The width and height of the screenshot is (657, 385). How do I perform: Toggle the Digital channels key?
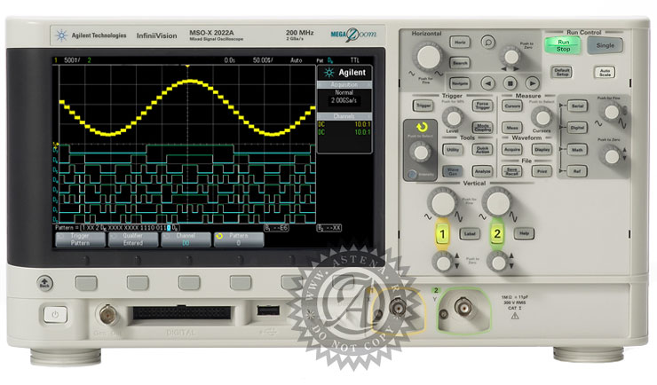point(577,127)
